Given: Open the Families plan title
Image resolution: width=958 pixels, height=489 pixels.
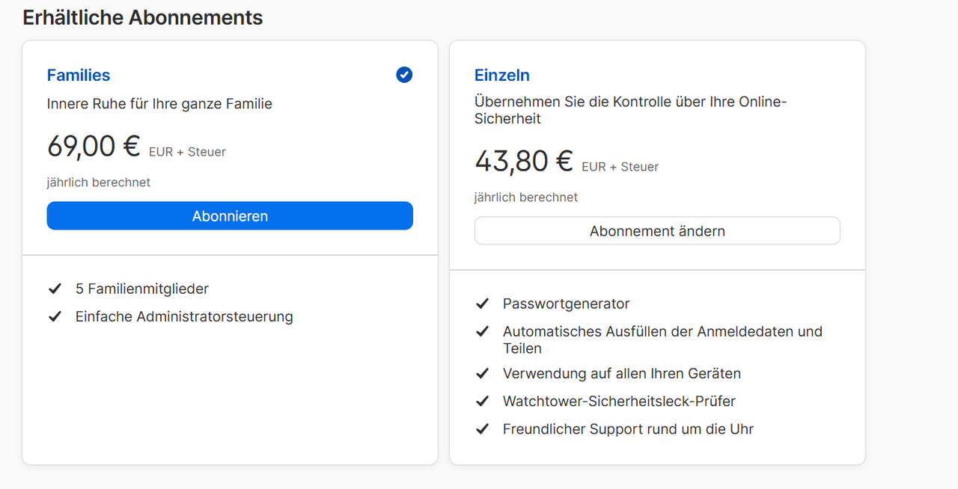Looking at the screenshot, I should click(79, 75).
